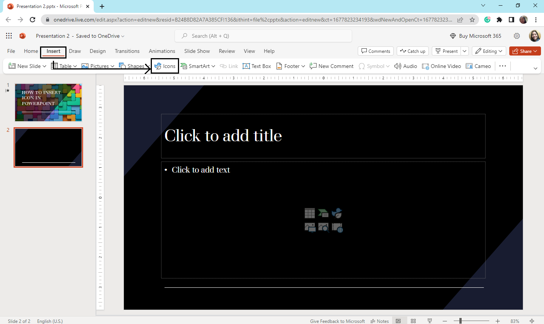Switch to Slide Sorter view in status bar
This screenshot has height=324, width=544.
[x=413, y=321]
